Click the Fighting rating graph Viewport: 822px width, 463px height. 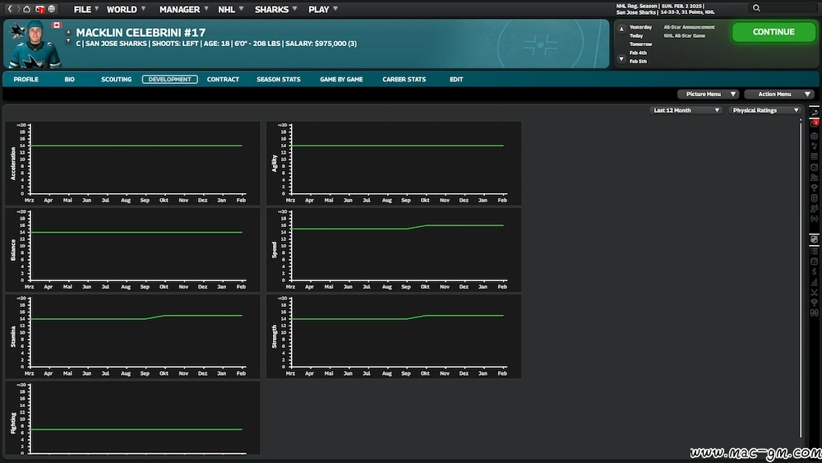132,418
